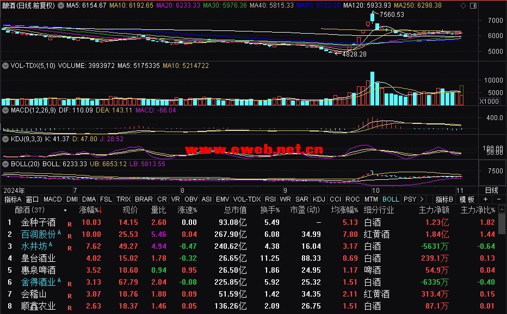Select the stock 舍得酒业

pyautogui.click(x=38, y=282)
